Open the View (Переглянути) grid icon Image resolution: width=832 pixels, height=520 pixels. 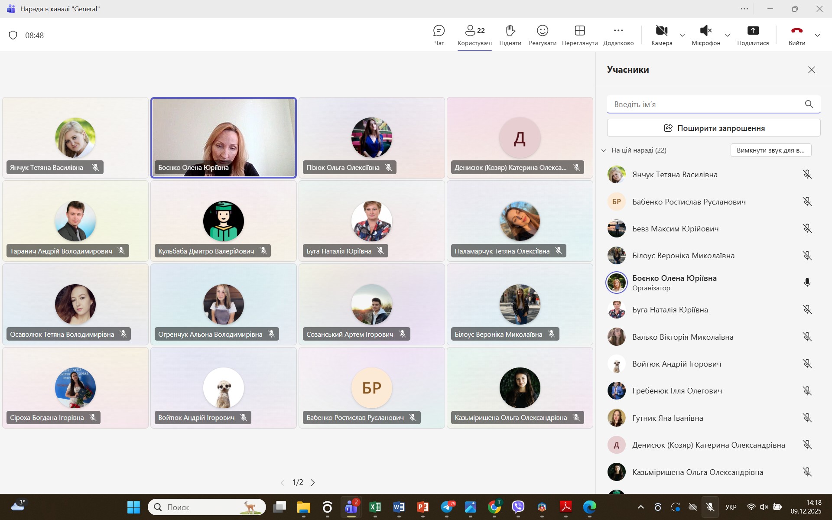[x=579, y=31]
